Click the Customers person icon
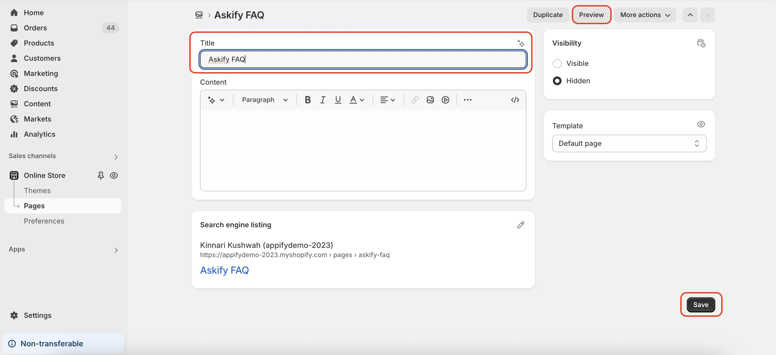776x355 pixels. (14, 58)
